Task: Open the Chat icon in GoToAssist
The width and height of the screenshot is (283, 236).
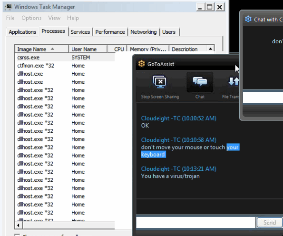Action: click(x=200, y=82)
